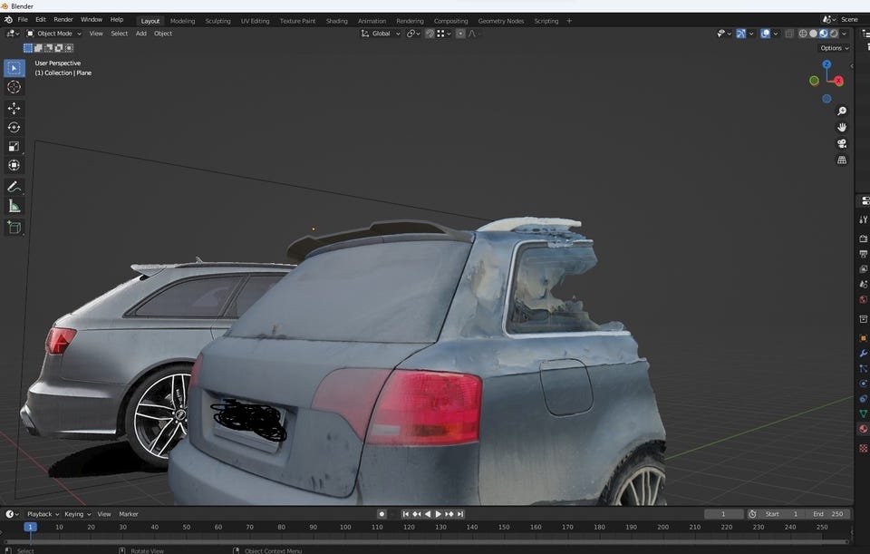870x554 pixels.
Task: Switch to the Sculpting workspace tab
Action: coord(217,21)
